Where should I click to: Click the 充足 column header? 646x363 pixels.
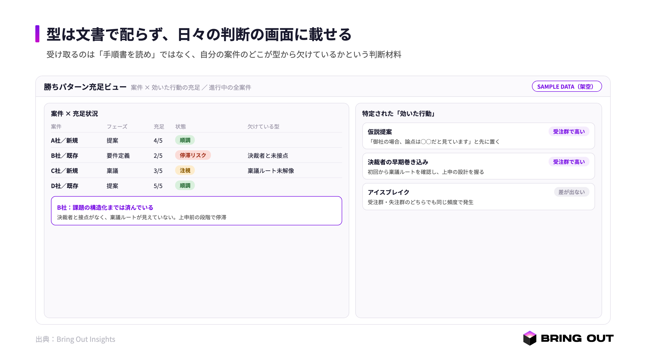click(x=159, y=127)
